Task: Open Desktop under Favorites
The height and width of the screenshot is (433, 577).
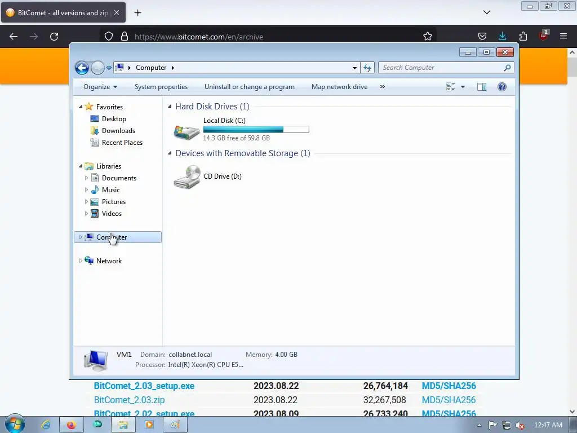Action: 114,119
